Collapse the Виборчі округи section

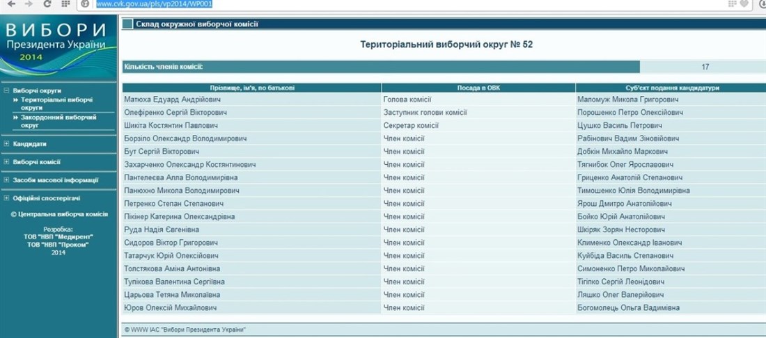coord(6,90)
